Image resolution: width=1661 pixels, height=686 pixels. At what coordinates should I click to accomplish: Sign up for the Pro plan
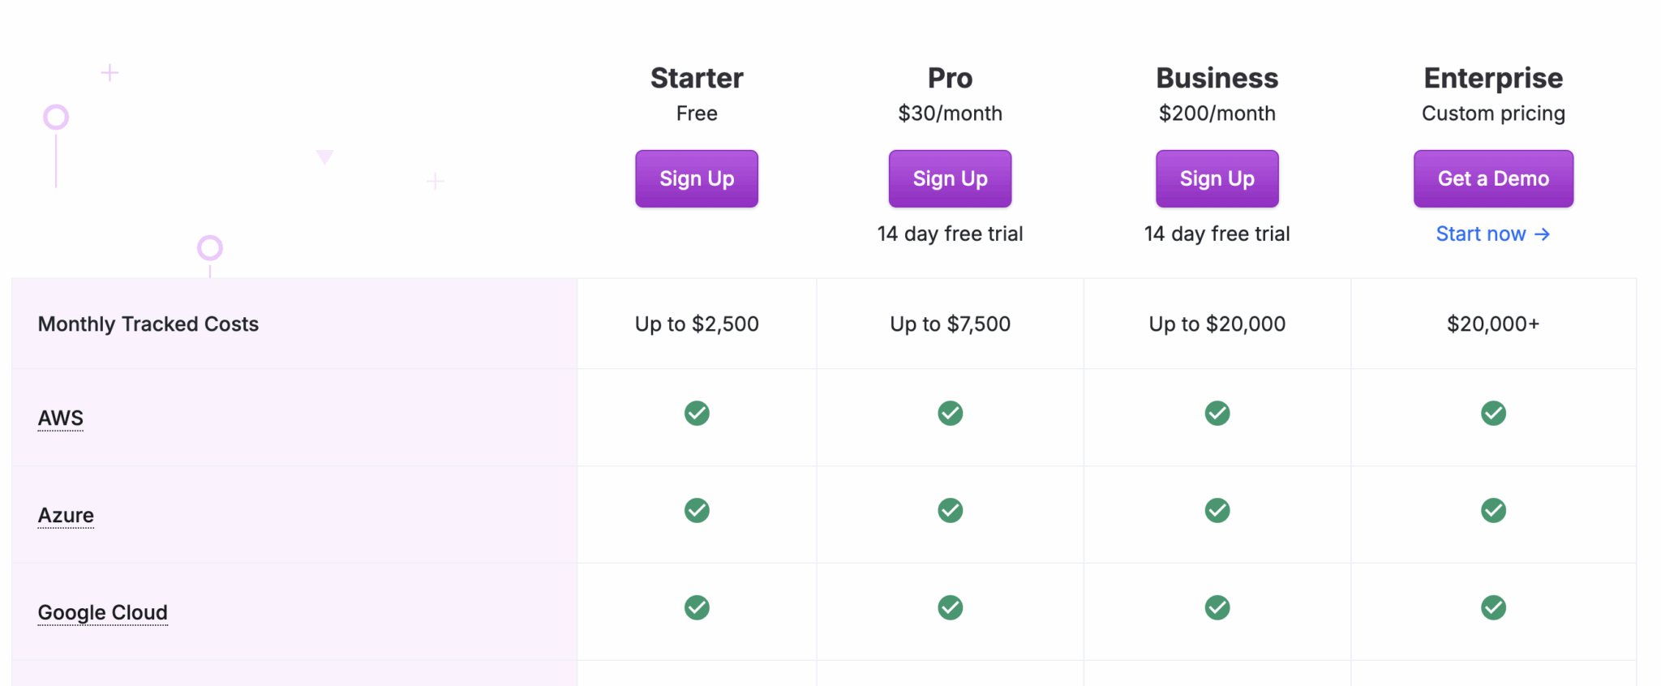click(950, 178)
